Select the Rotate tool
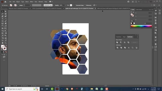Image resolution: width=162 pixels, height=91 pixels. [x=3, y=26]
